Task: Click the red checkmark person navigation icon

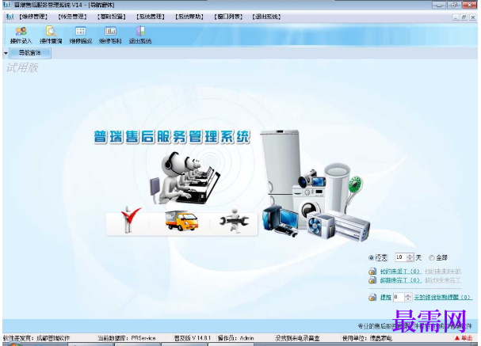Action: [130, 220]
